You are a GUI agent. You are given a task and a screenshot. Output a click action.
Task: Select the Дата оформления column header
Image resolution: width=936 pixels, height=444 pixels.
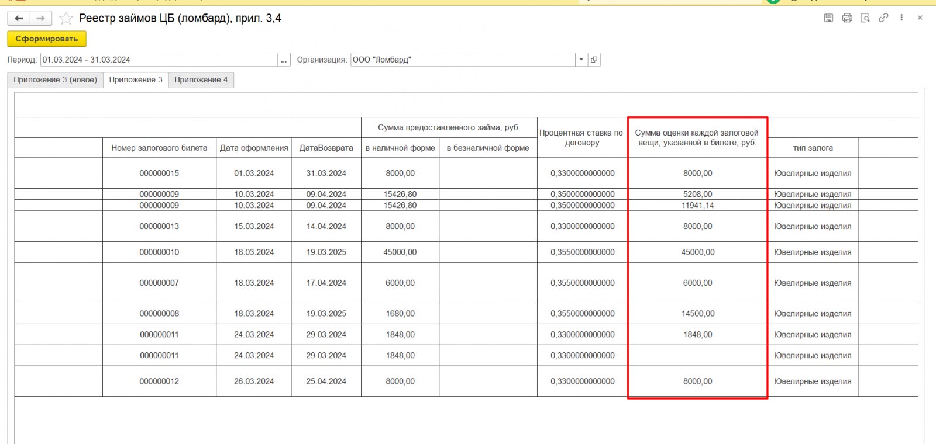(254, 148)
